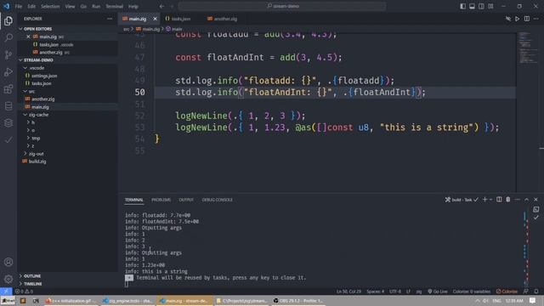Screen dimensions: 544x306
Task: Toggle Go Live server in the status bar
Action: pyautogui.click(x=438, y=292)
